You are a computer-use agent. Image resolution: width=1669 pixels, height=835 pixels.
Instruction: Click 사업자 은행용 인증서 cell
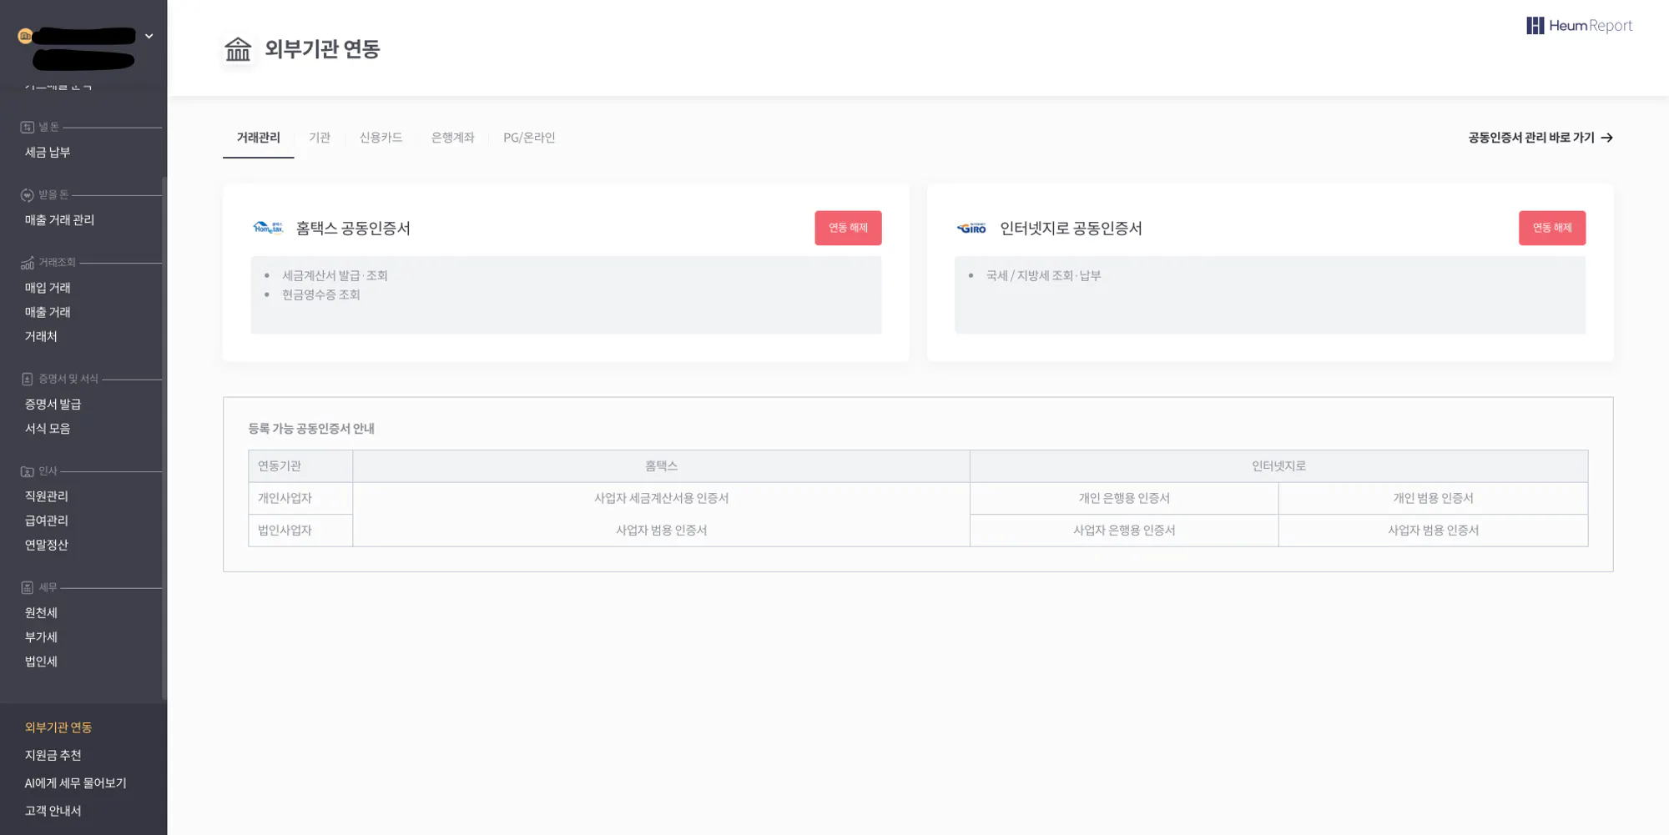[1124, 531]
